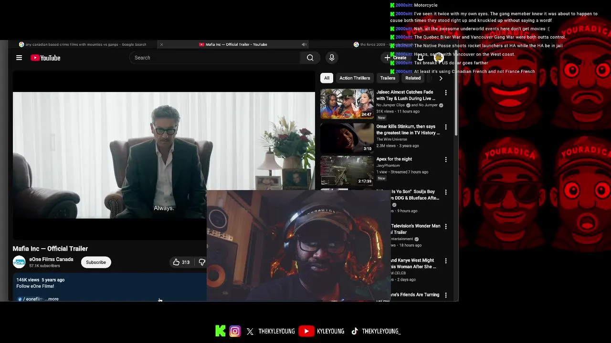Screen dimensions: 611x343
Task: Select the Action Thrillers filter chip
Action: point(355,78)
